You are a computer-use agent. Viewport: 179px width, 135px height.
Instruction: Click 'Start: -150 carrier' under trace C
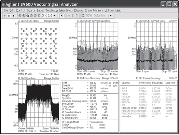click(x=86, y=71)
